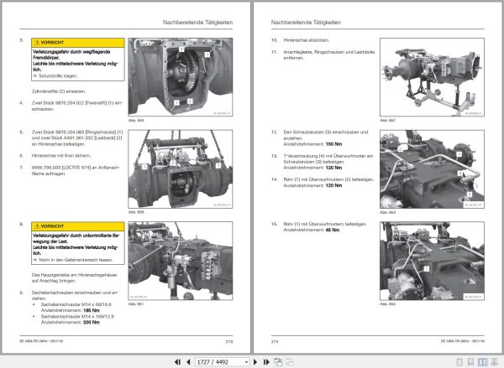
Task: Select the two-page facing view layout
Action: coord(482,362)
